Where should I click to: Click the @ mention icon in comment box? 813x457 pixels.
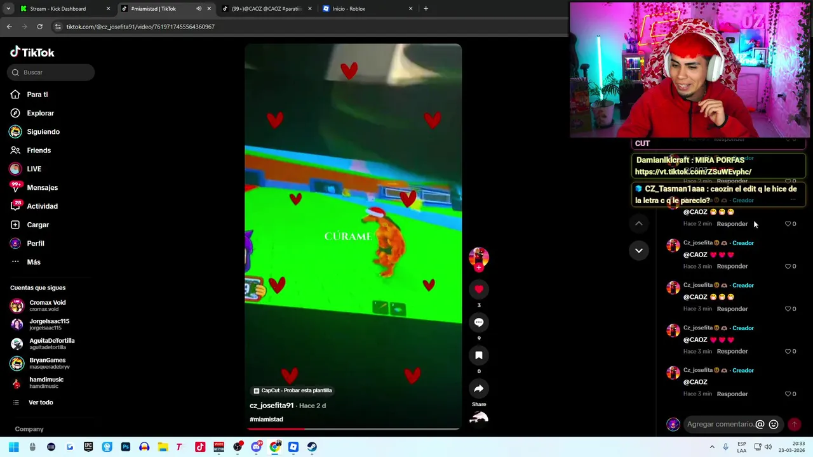(760, 425)
